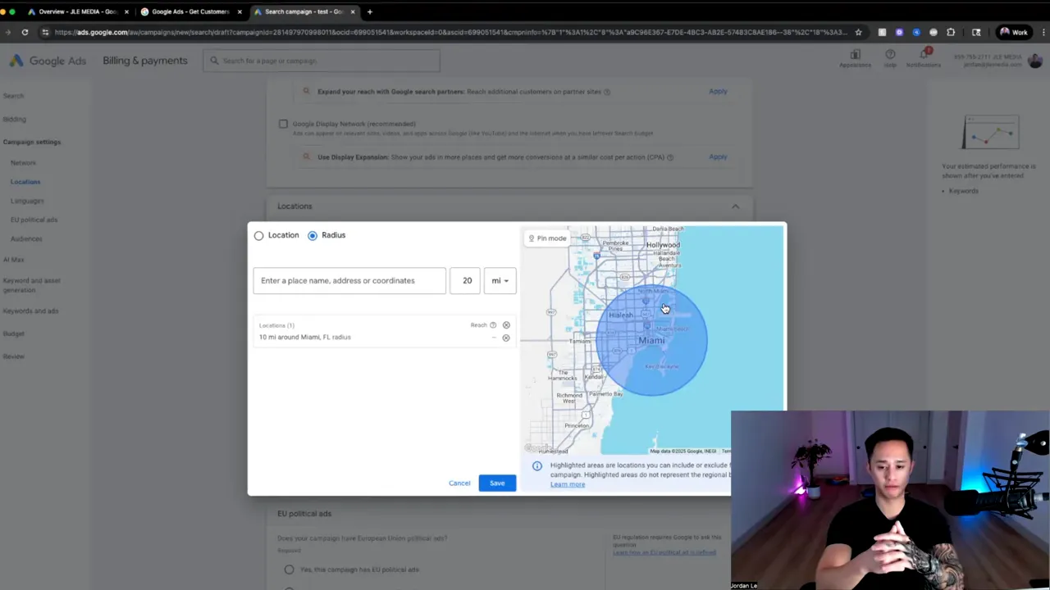
Task: Open the mi distance unit dropdown
Action: (x=500, y=281)
